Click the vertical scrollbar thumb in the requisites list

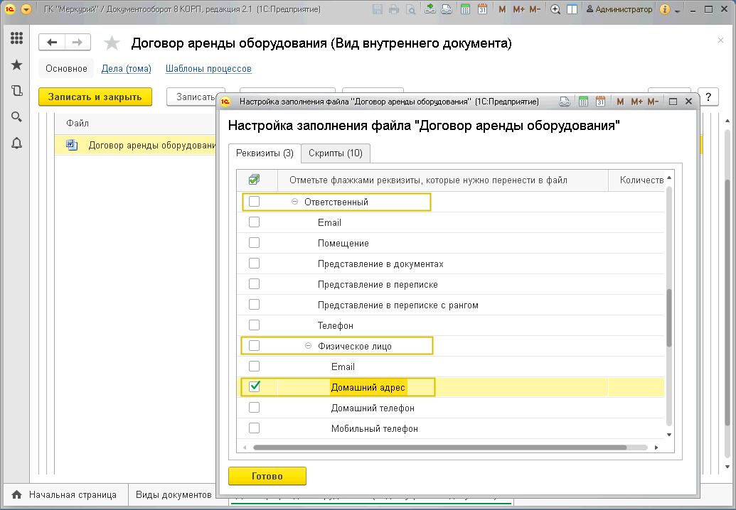[669, 318]
